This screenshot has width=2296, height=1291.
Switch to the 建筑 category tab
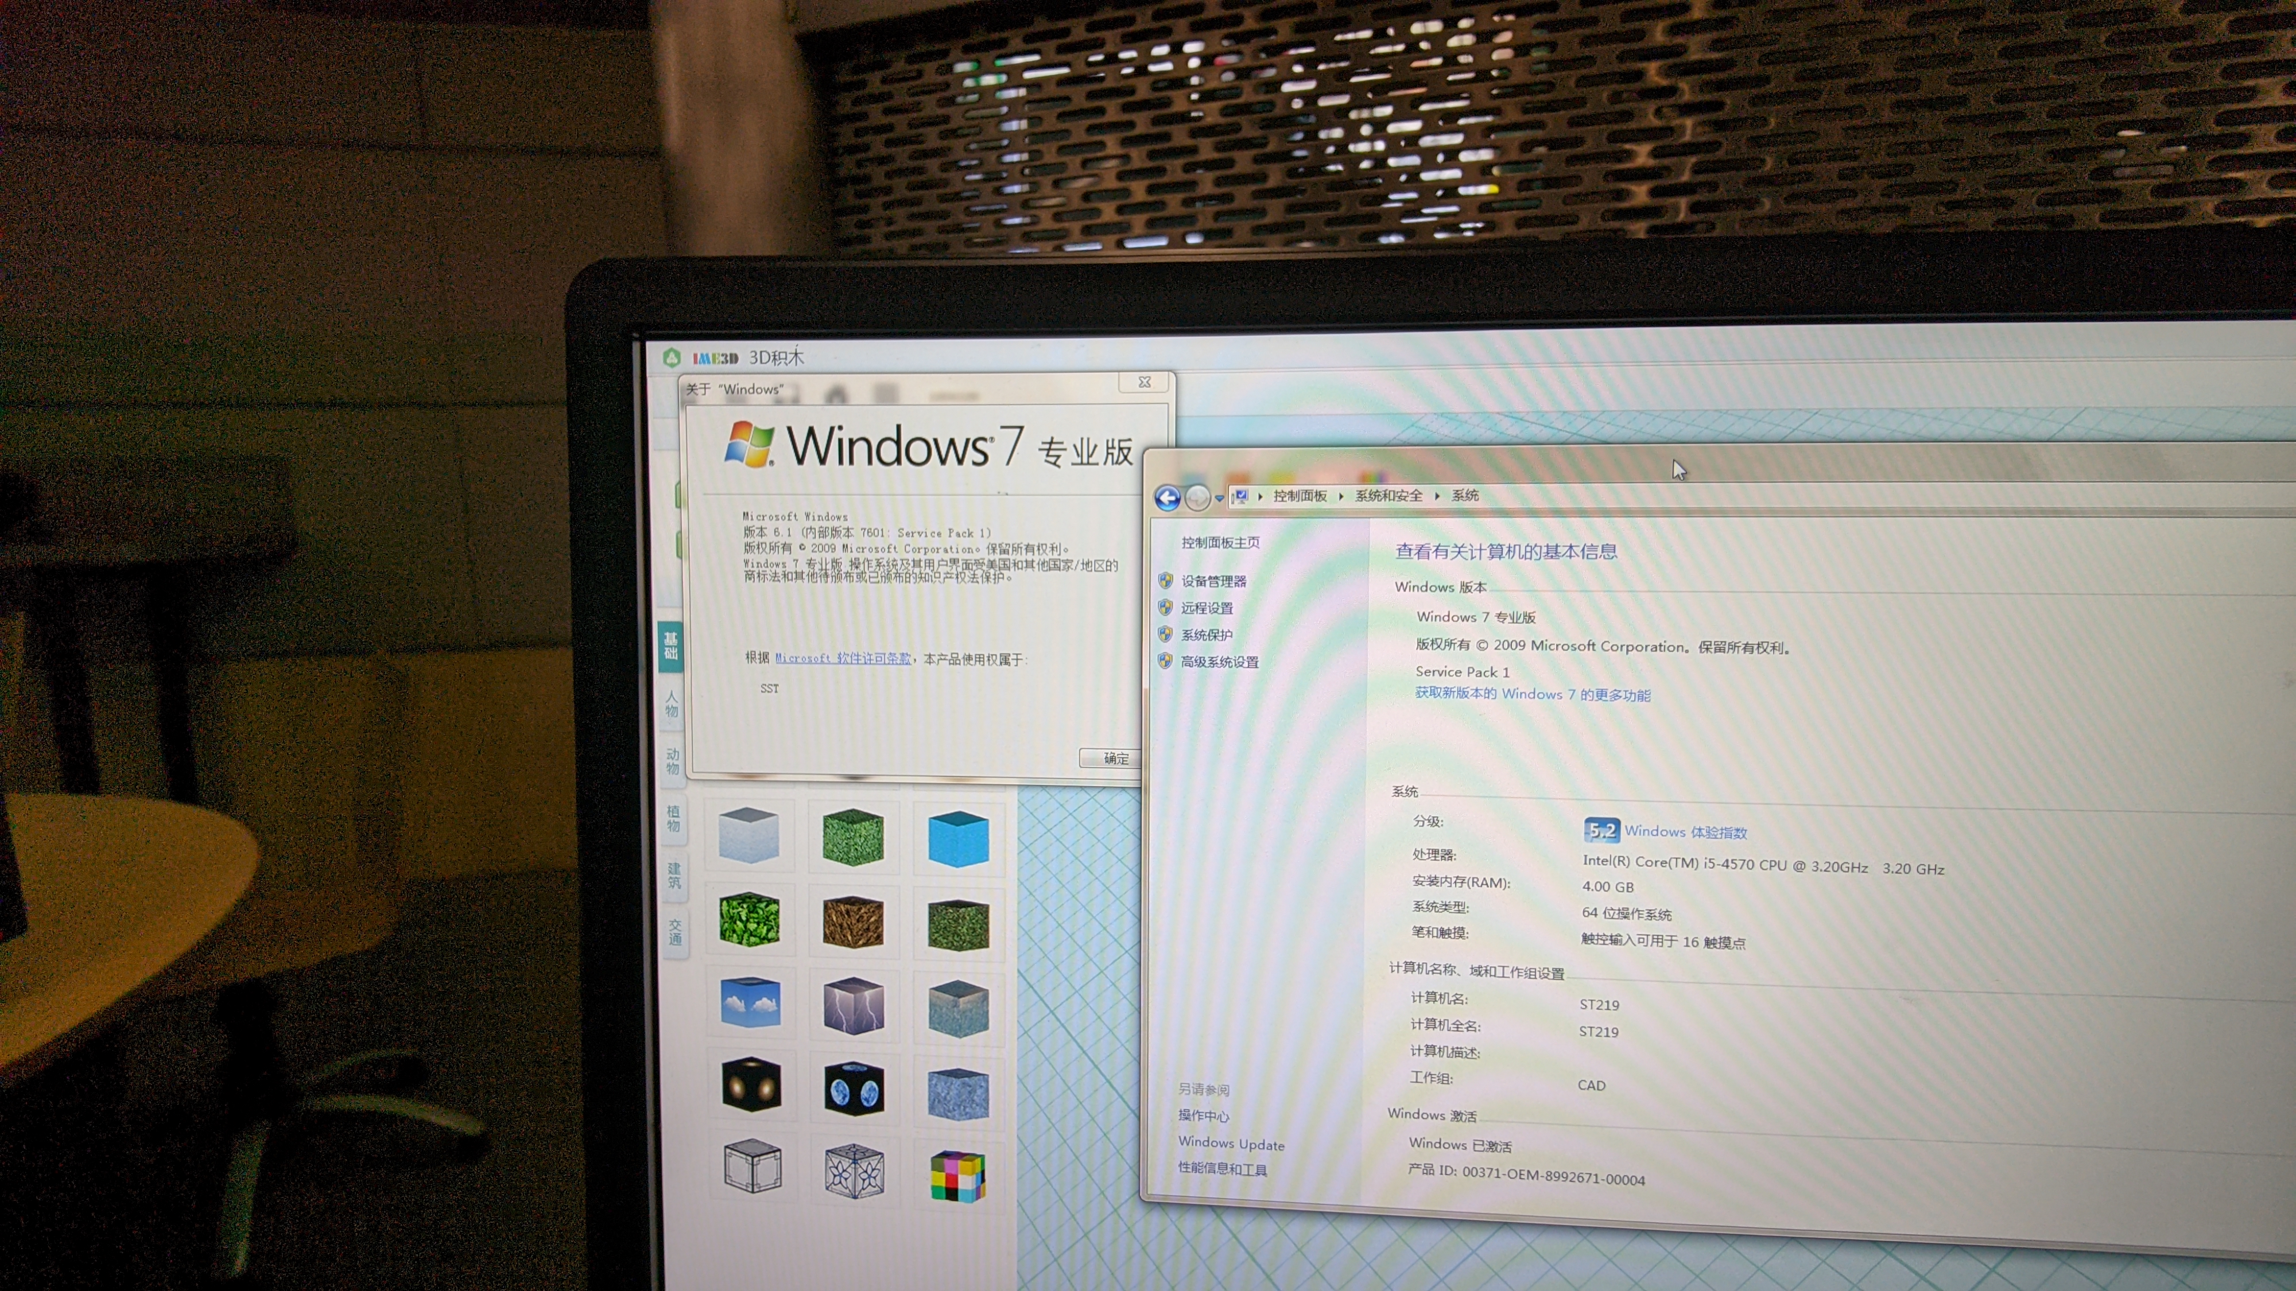coord(674,875)
